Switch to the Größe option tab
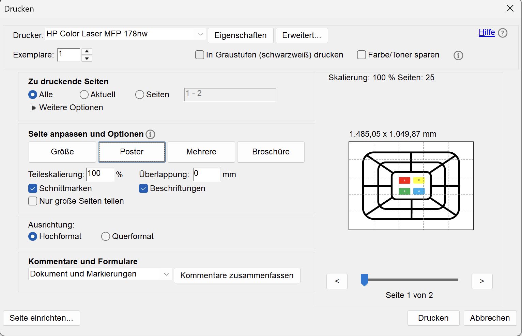This screenshot has height=336, width=522. [x=62, y=152]
